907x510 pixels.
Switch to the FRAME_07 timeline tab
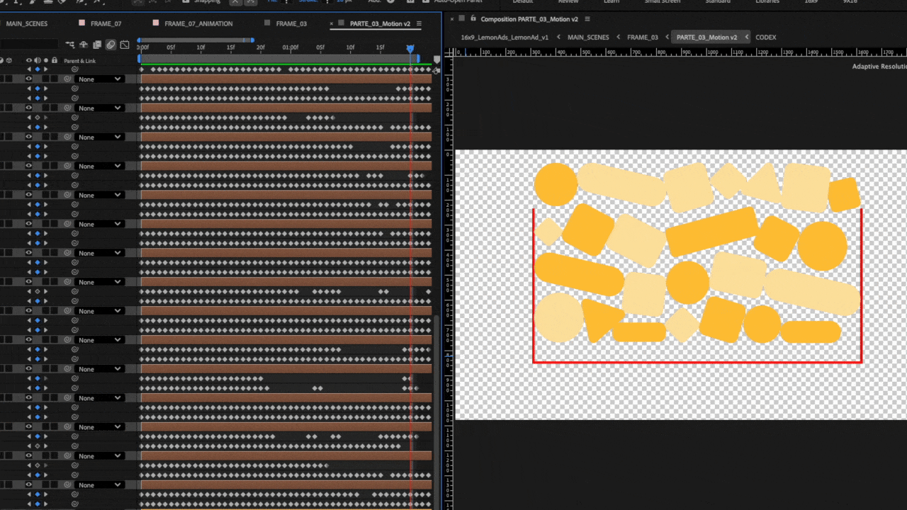coord(106,23)
